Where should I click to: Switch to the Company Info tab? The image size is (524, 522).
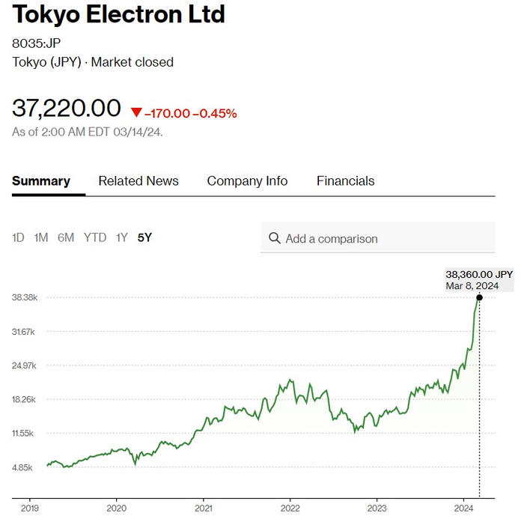(x=247, y=180)
